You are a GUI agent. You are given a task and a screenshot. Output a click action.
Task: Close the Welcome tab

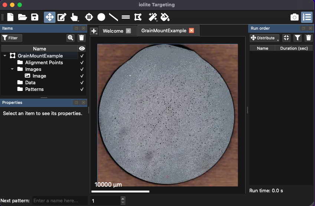(128, 31)
